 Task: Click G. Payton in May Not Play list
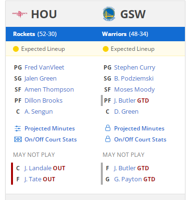pyautogui.click(x=128, y=179)
